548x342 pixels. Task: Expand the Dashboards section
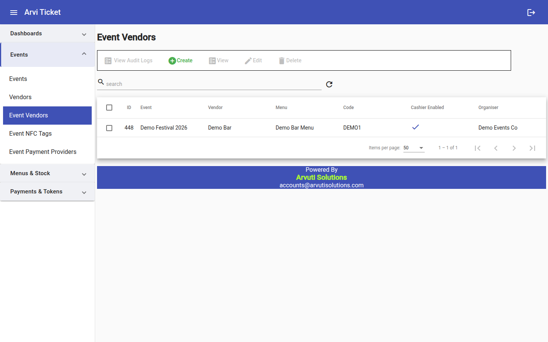tap(48, 33)
